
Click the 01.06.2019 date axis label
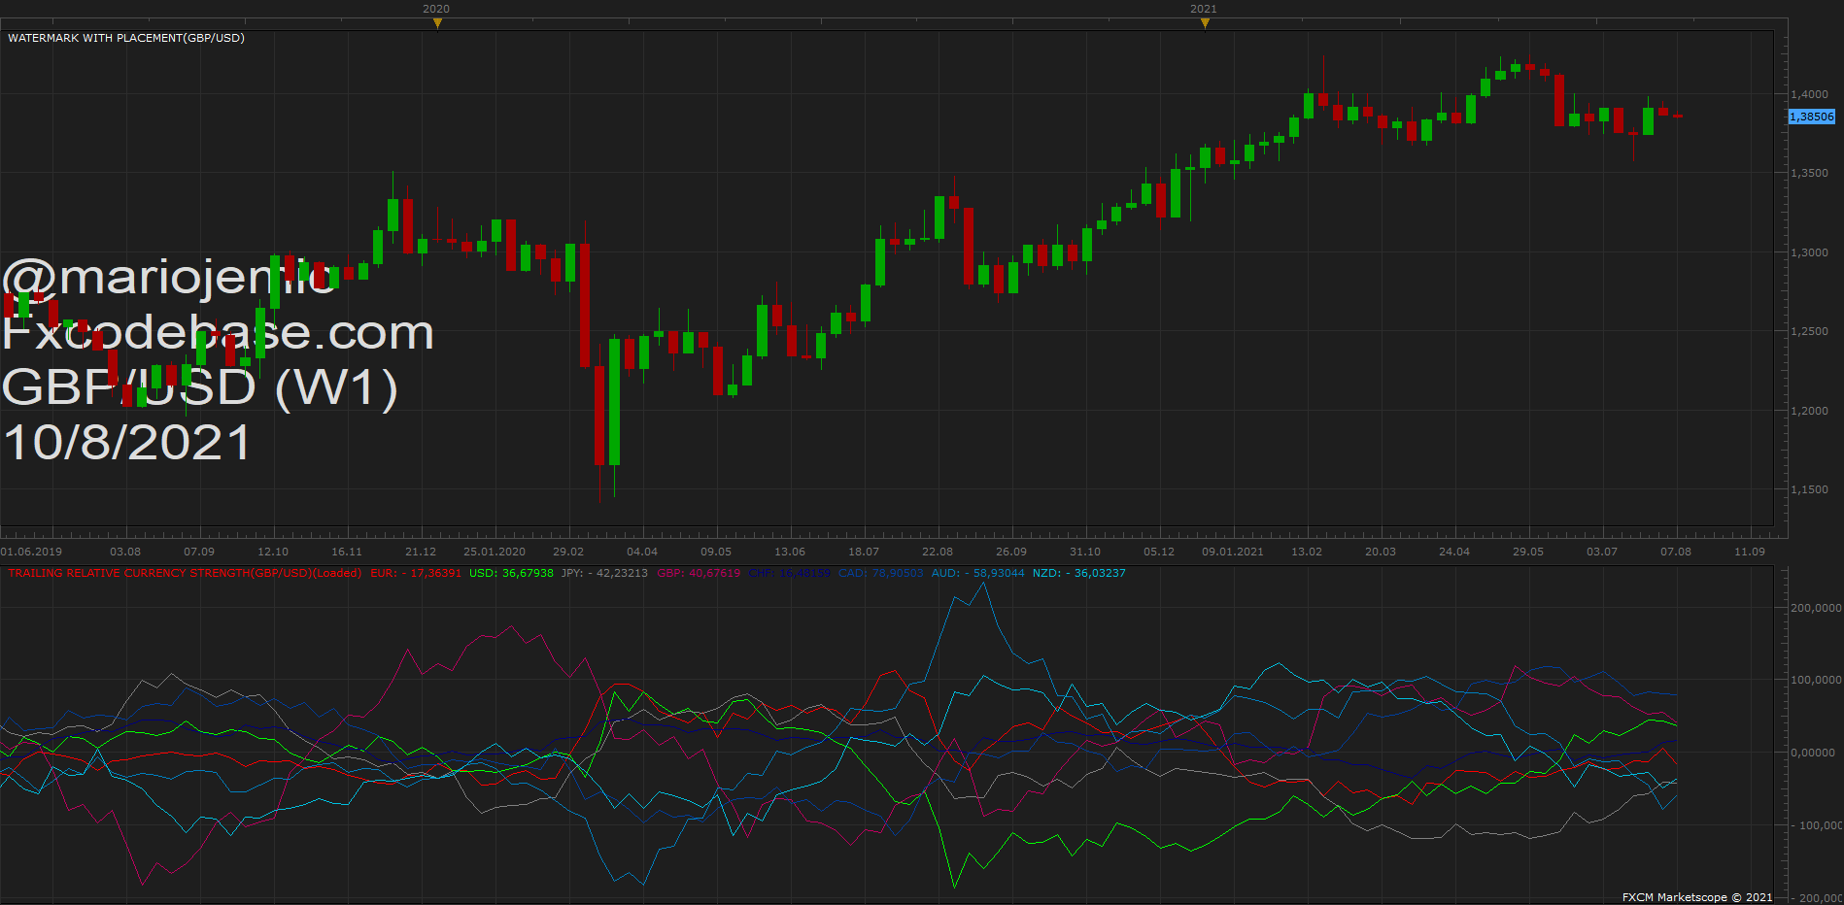point(31,552)
